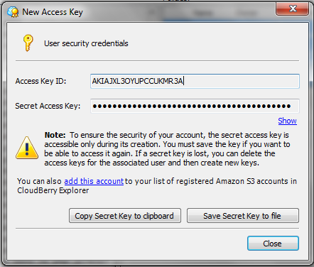This screenshot has height=267, width=314.
Task: Click the 'CloudBerry Explorer' text below the link
Action: [53, 190]
